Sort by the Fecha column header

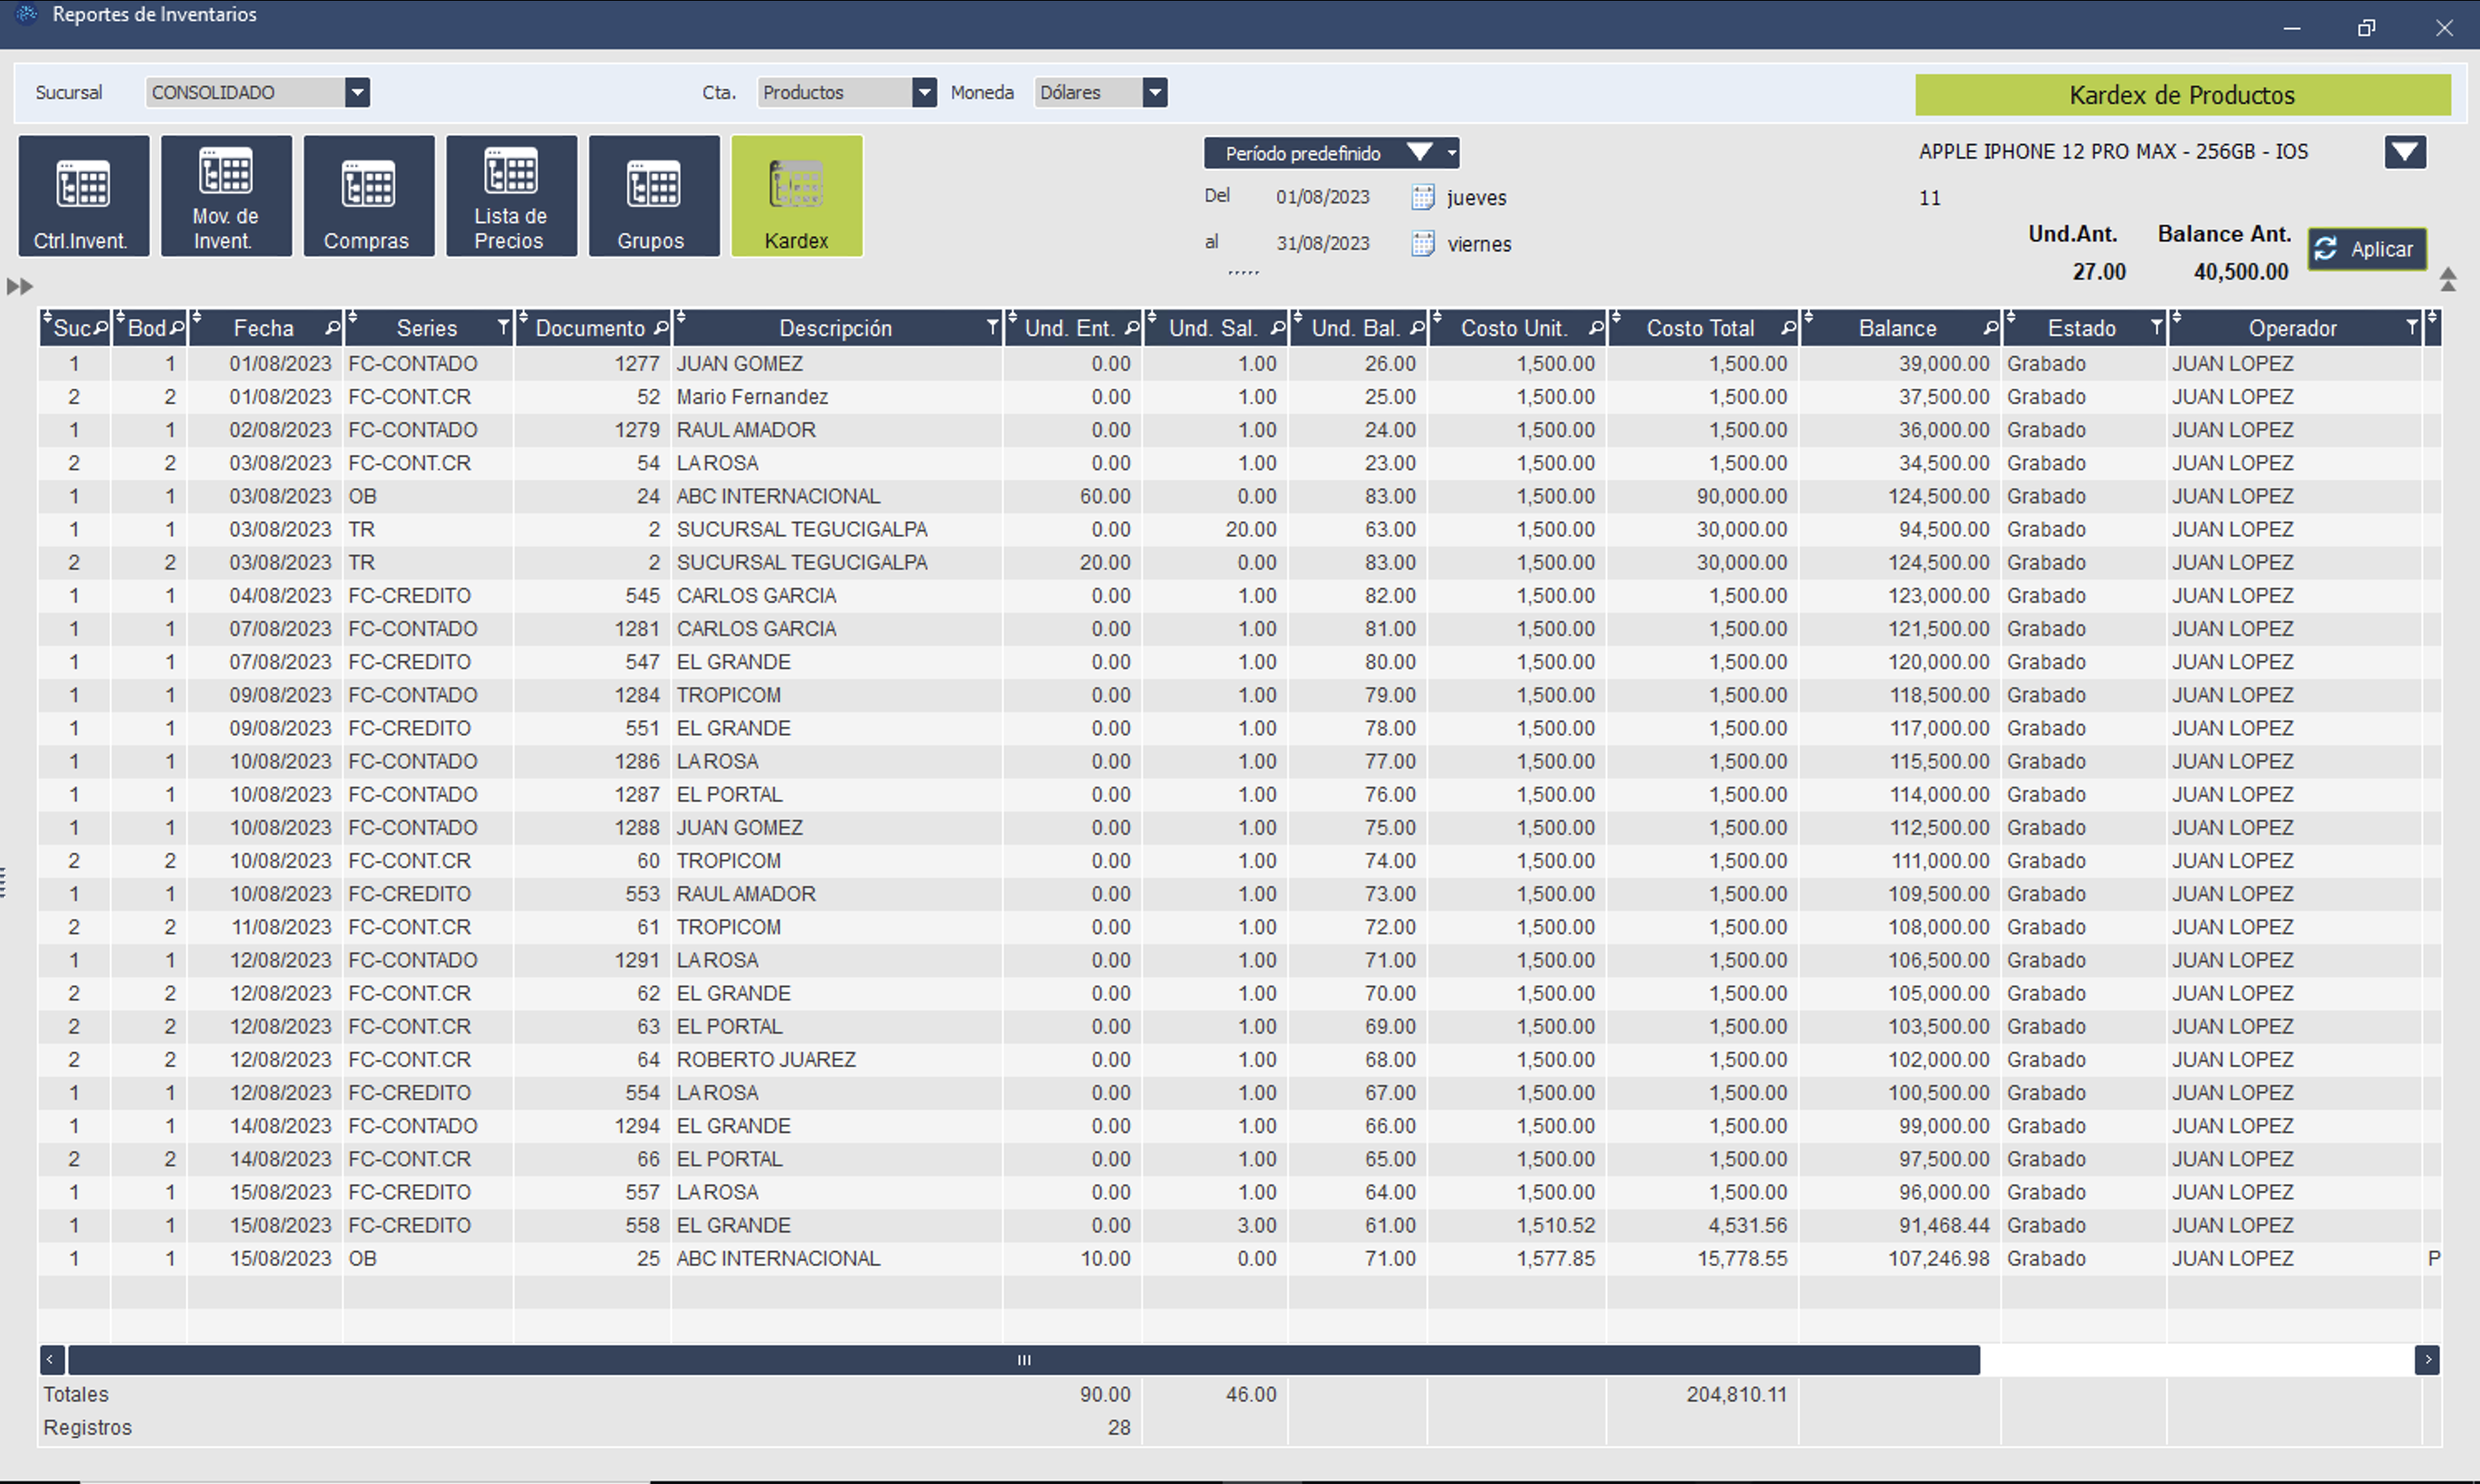pyautogui.click(x=263, y=328)
